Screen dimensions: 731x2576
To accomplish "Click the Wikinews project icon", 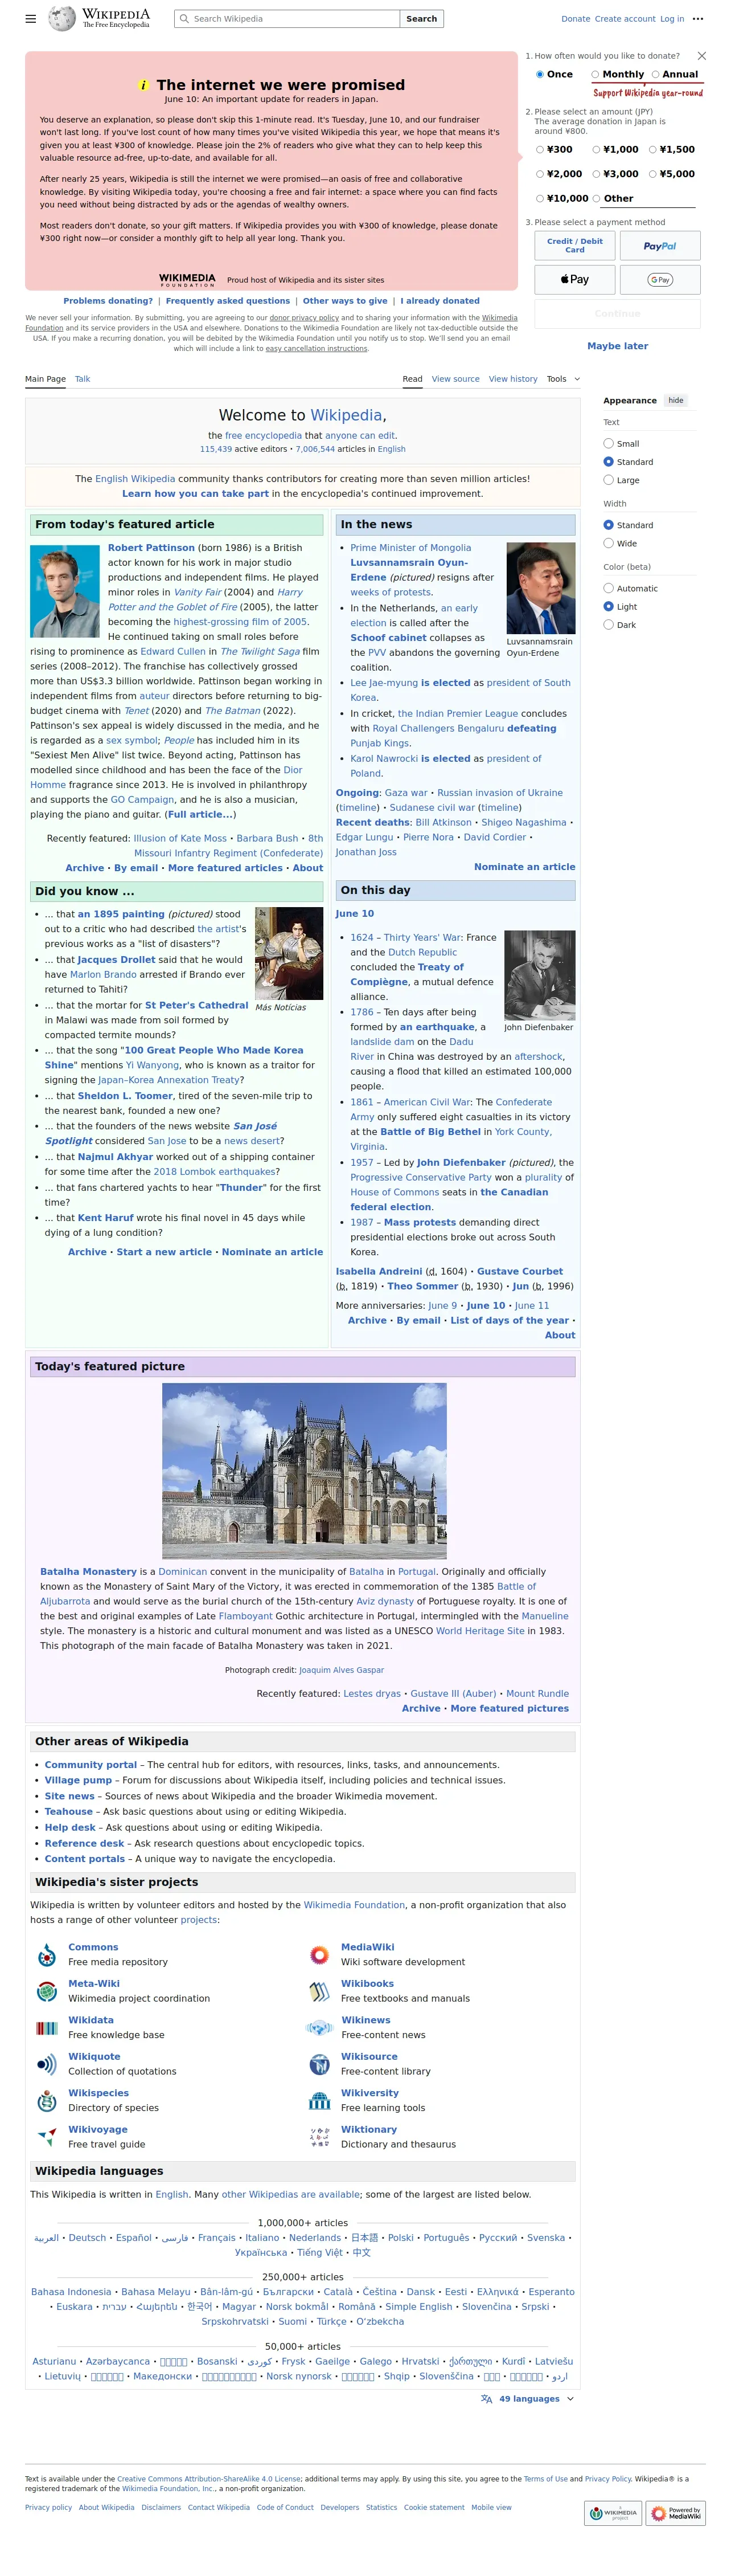I will 319,2027.
